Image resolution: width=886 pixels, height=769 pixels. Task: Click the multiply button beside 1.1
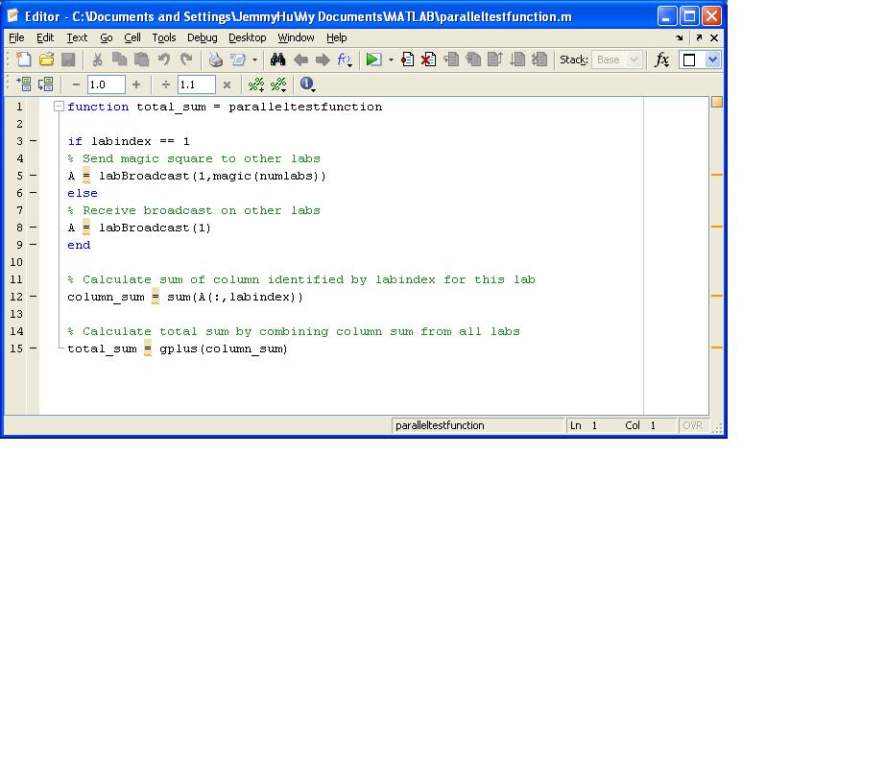click(x=227, y=84)
